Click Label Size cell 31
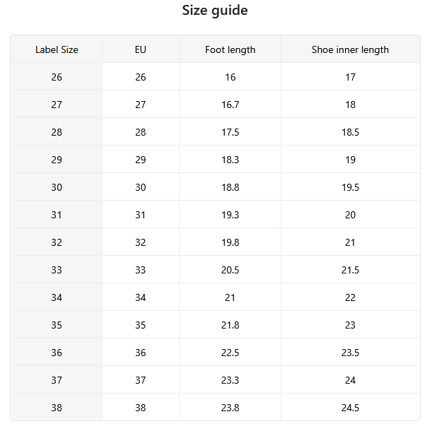 (57, 215)
